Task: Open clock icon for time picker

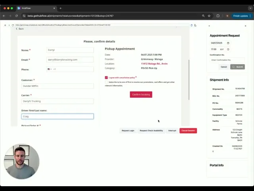Action: click(228, 49)
